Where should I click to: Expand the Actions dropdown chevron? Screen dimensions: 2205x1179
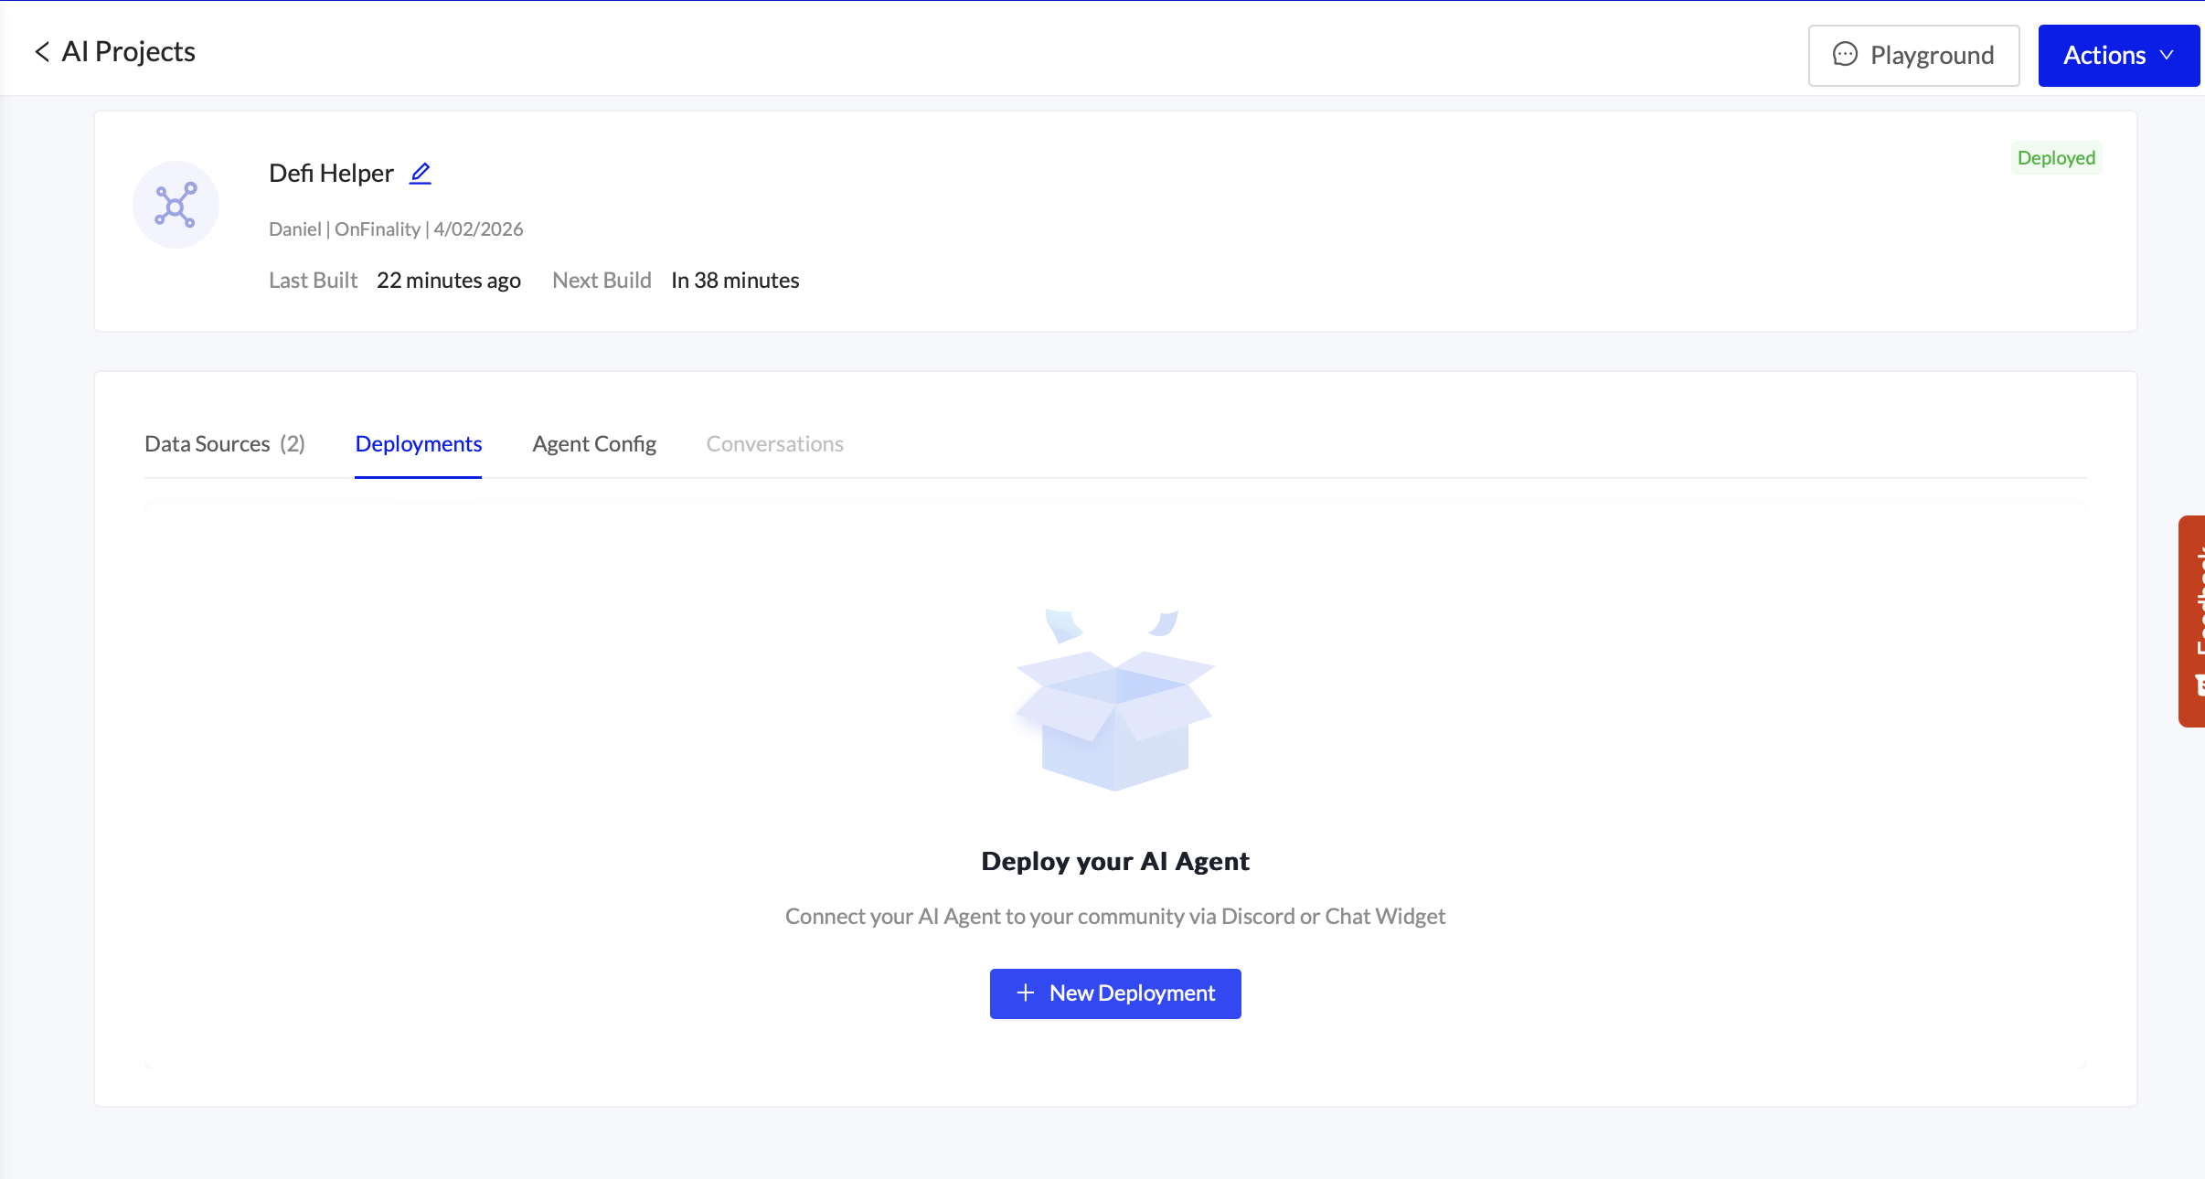tap(2167, 55)
